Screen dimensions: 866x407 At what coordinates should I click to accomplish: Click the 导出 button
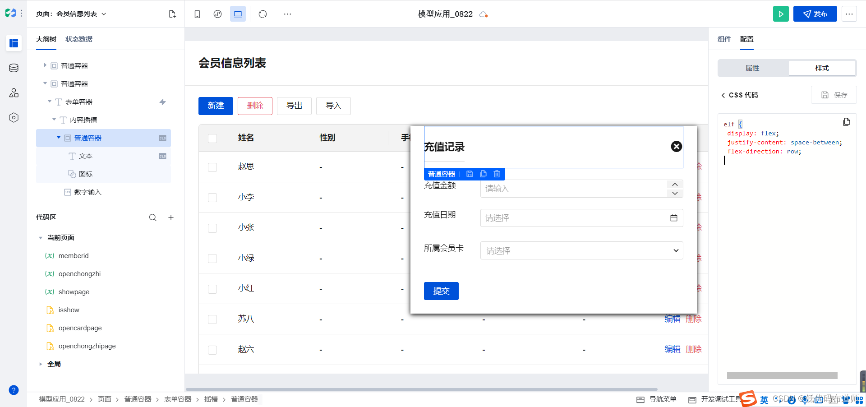pyautogui.click(x=294, y=106)
